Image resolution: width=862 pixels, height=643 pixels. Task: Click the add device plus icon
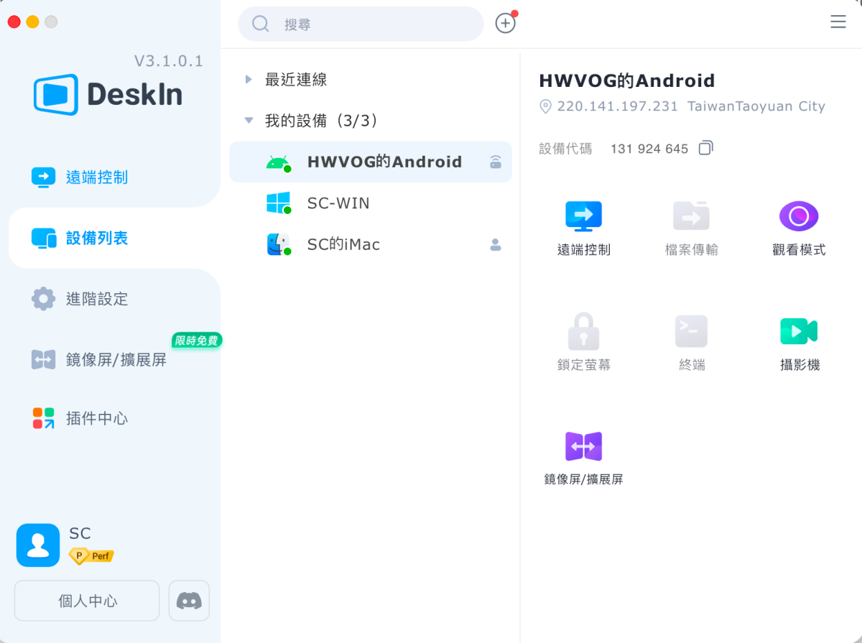(506, 24)
